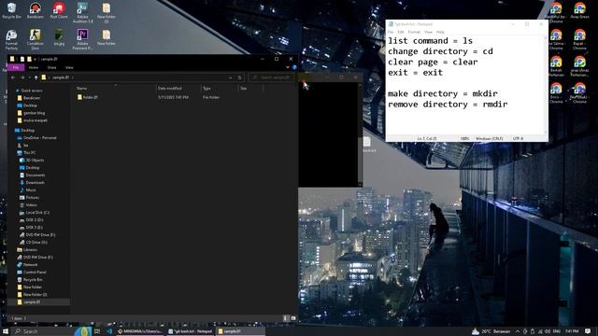Open Notepad's Edit menu
Viewport: 598px width, 336px height.
pos(401,32)
